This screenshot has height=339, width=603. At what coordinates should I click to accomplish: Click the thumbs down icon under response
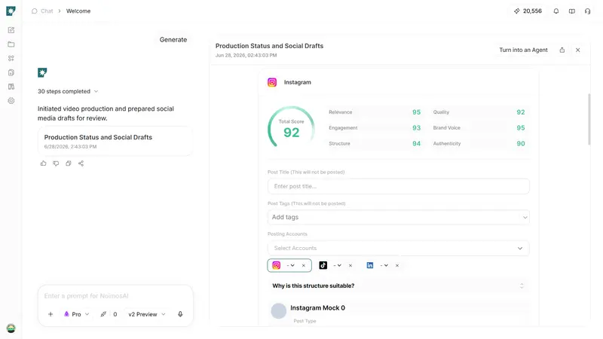(x=56, y=163)
